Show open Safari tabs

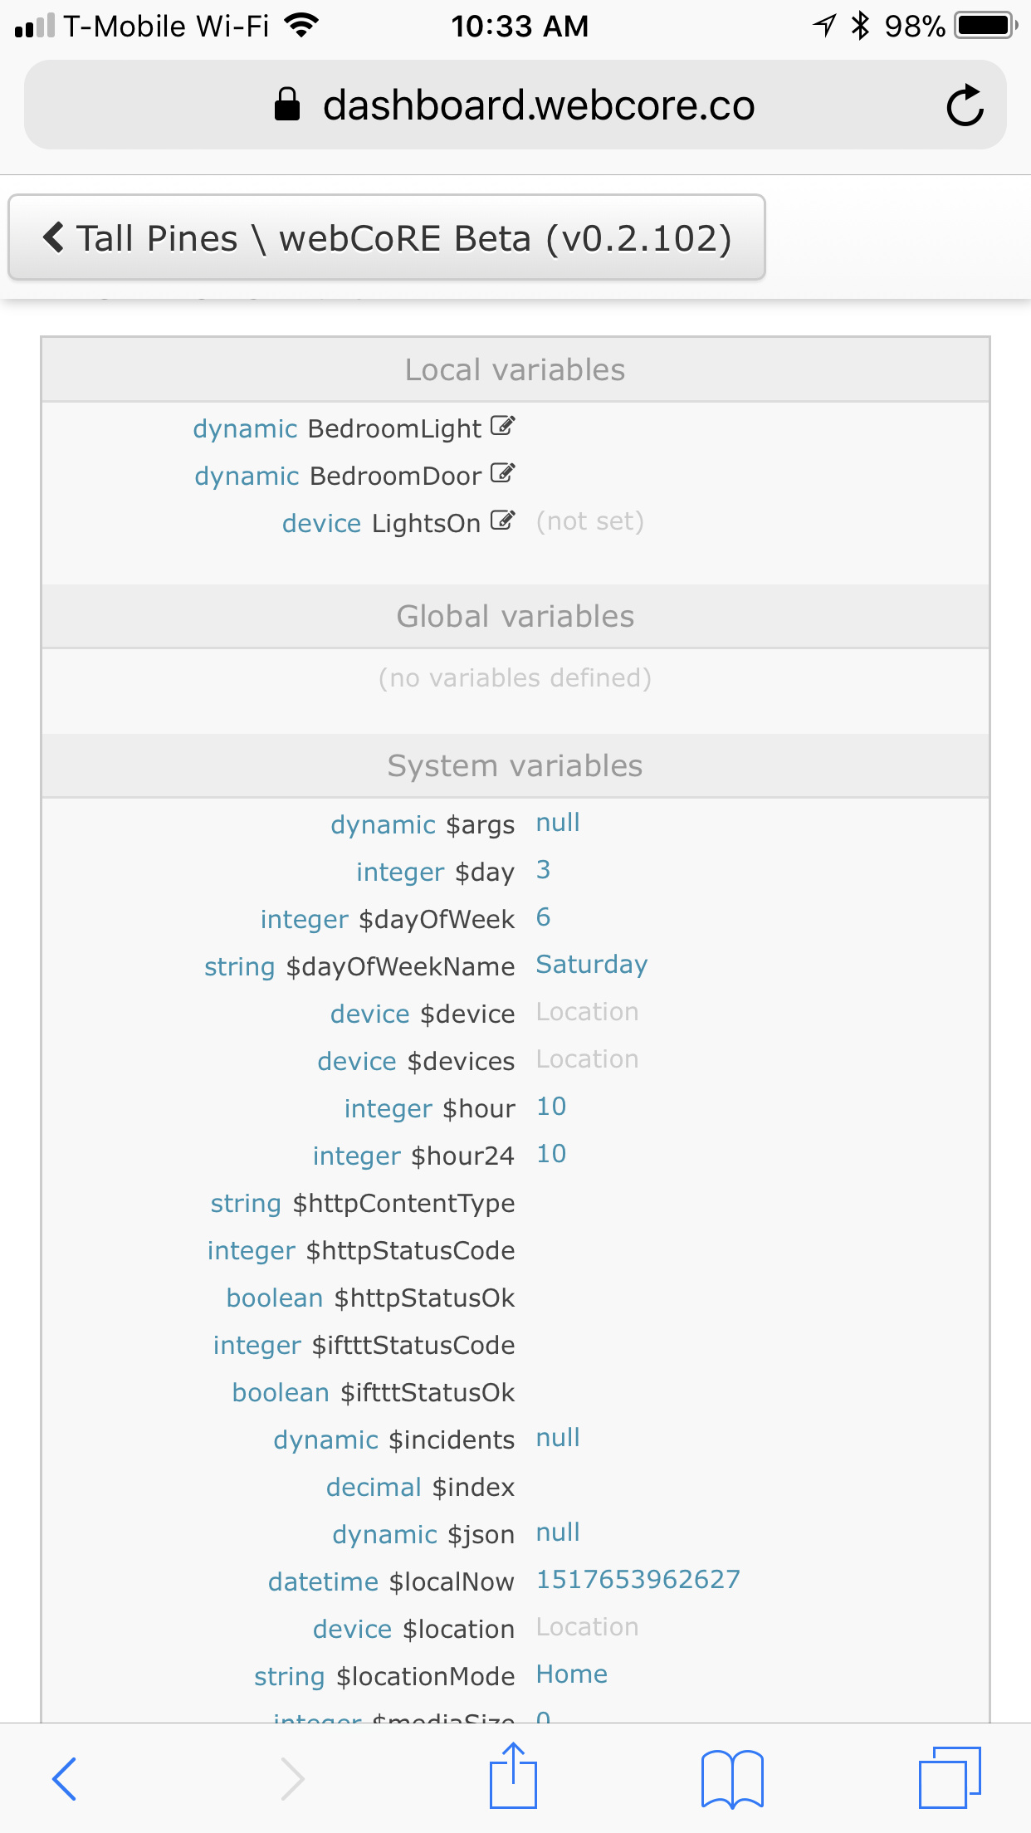950,1778
